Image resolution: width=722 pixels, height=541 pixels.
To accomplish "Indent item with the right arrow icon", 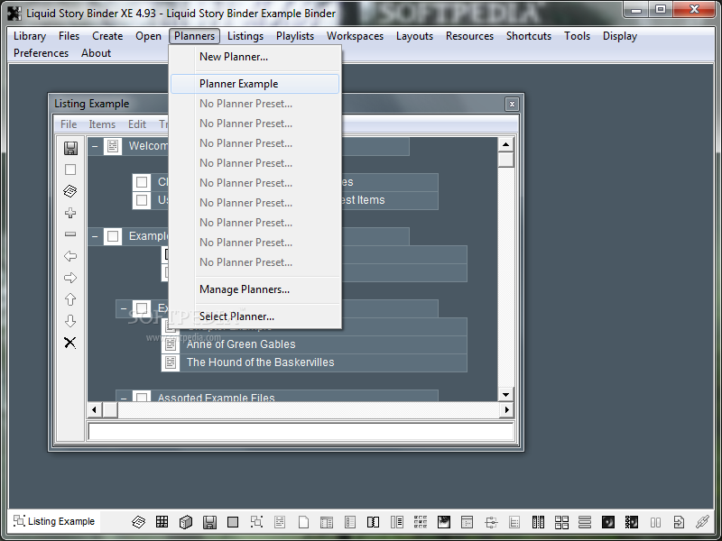I will pyautogui.click(x=70, y=278).
